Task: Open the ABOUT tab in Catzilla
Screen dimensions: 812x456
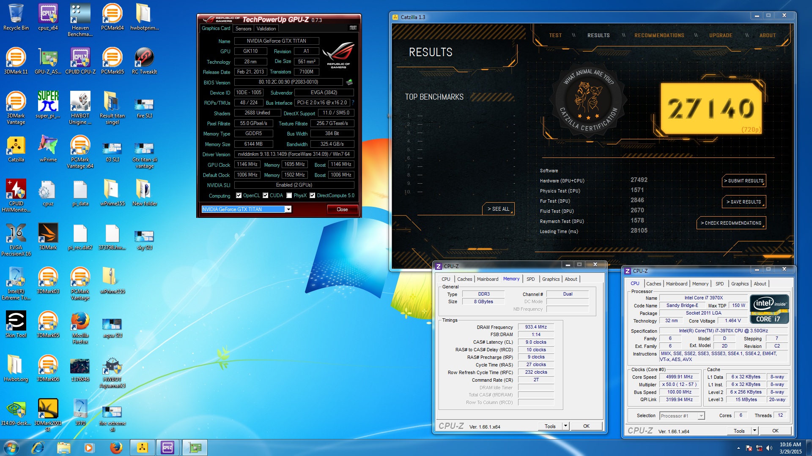Action: coord(767,35)
